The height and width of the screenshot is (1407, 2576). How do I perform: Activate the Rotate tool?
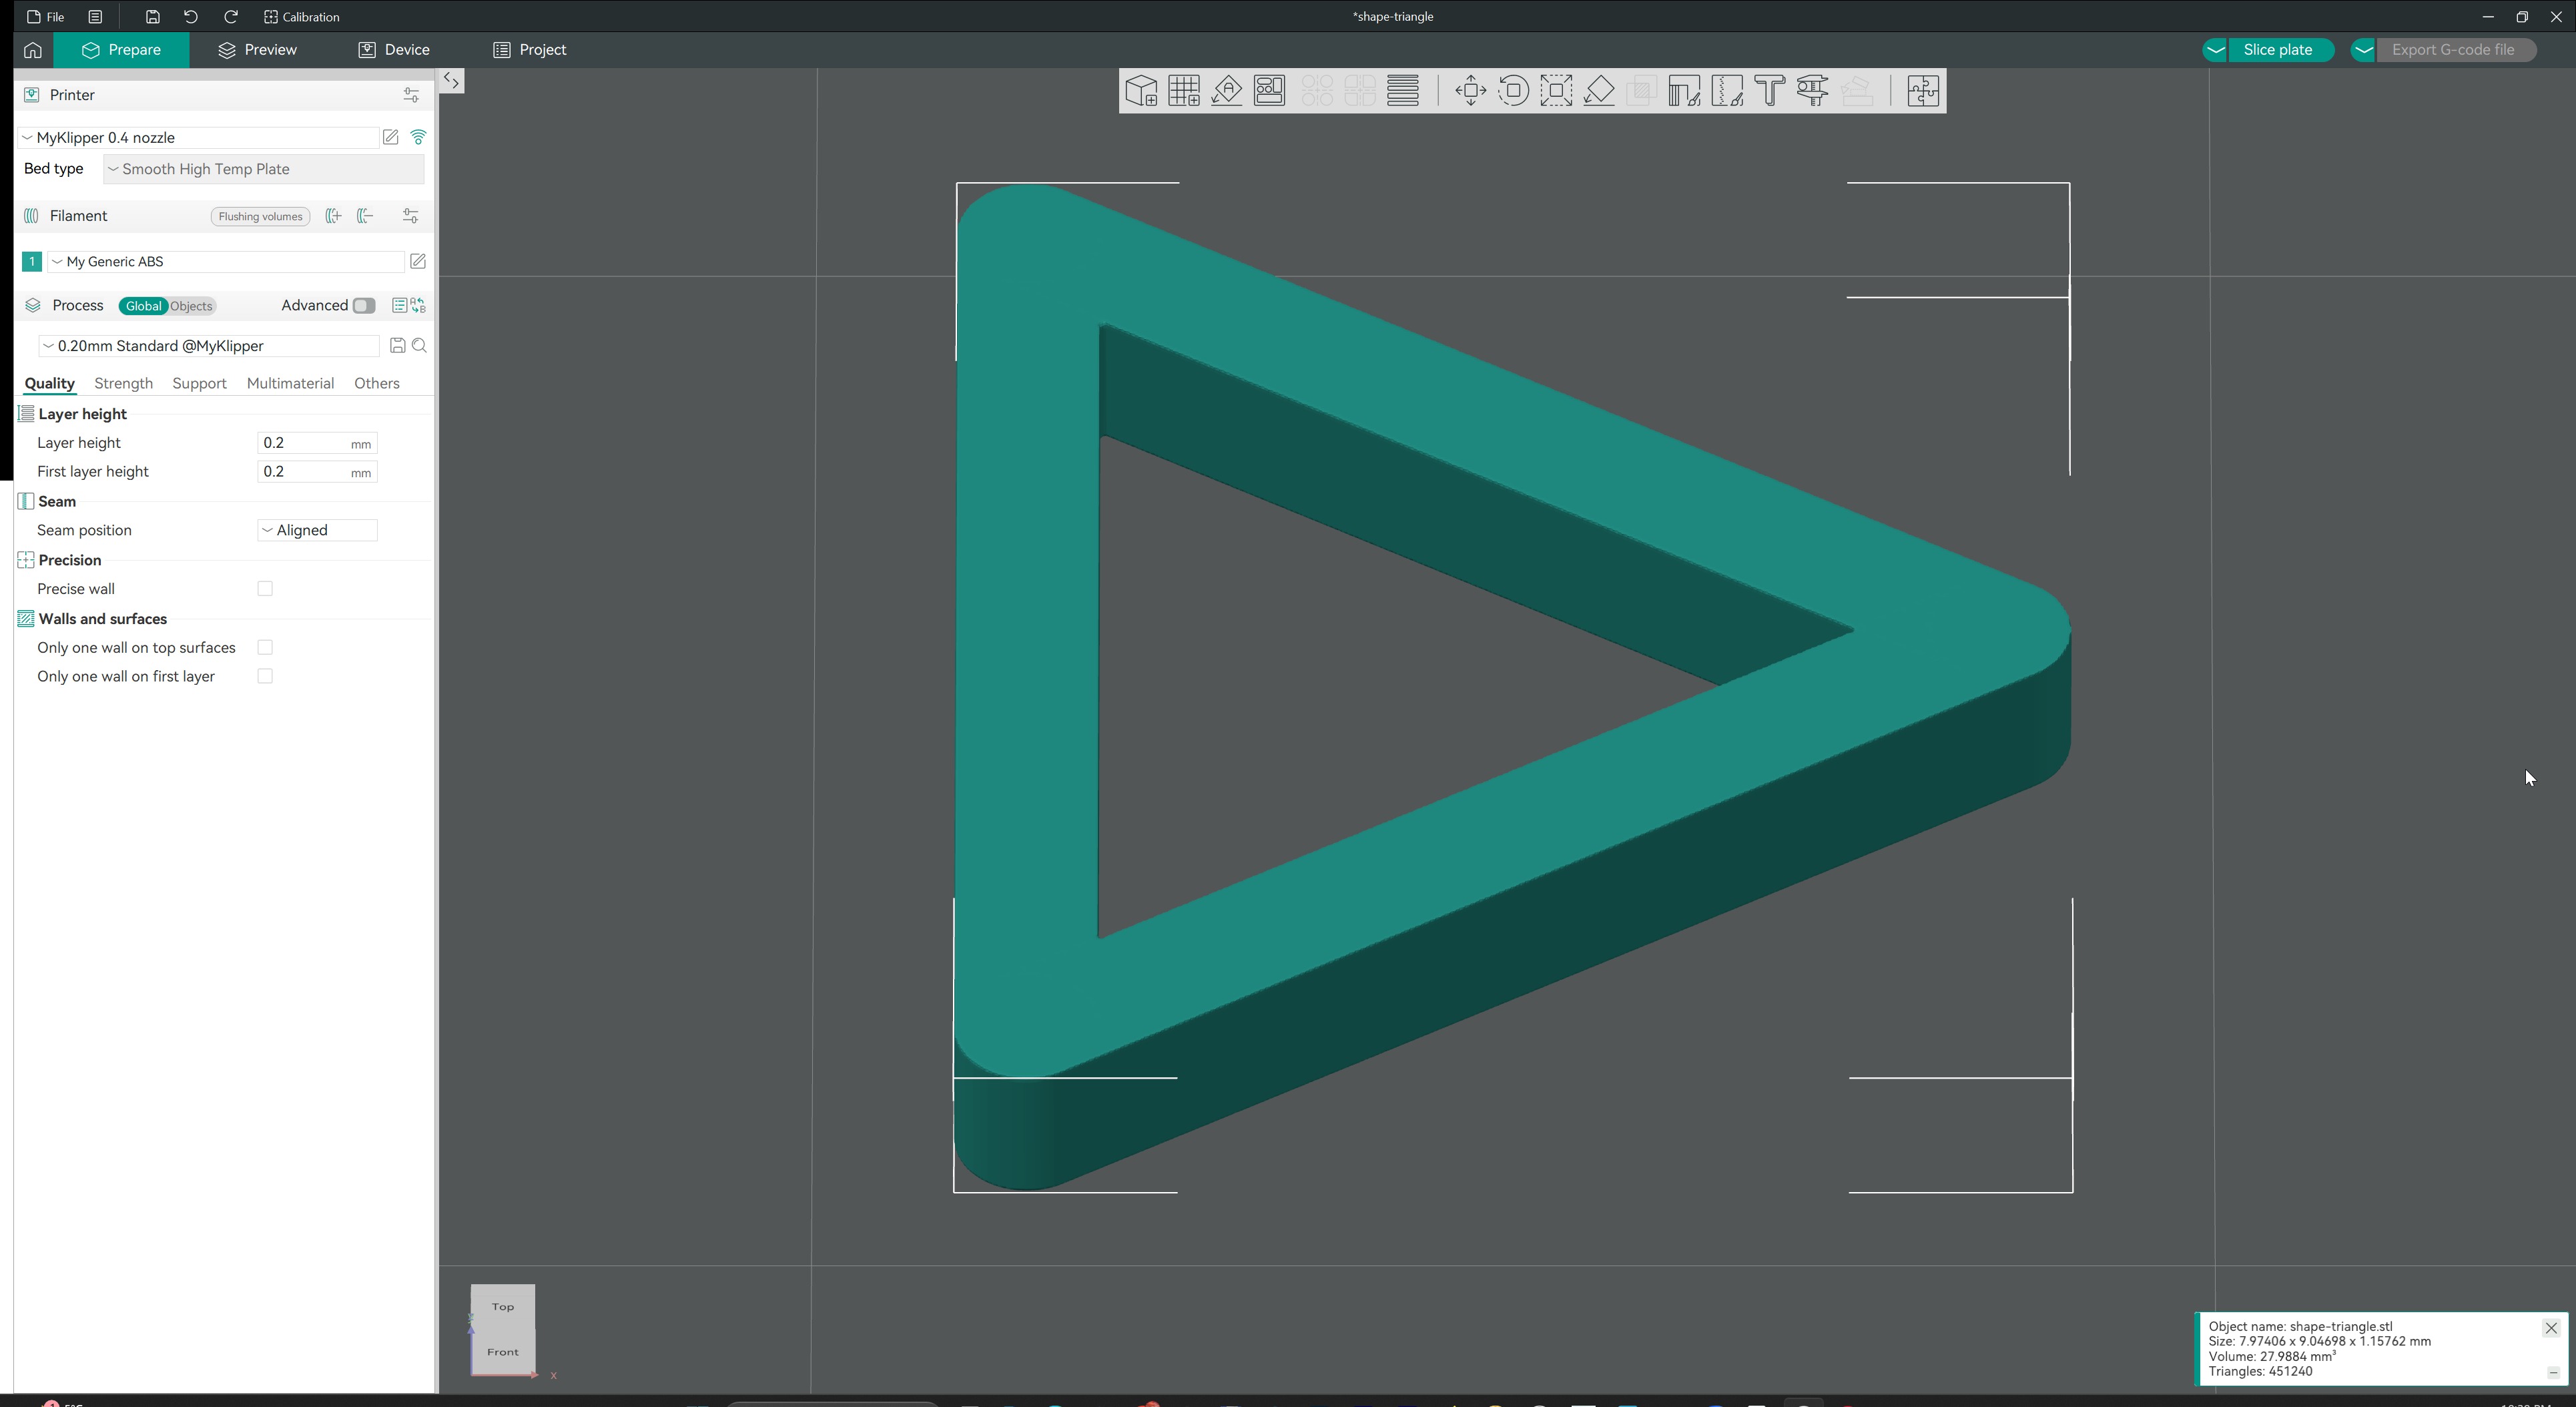click(1513, 91)
